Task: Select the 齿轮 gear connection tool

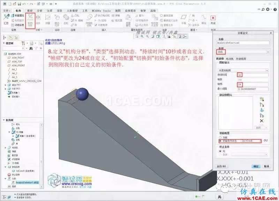Action: pyautogui.click(x=66, y=19)
